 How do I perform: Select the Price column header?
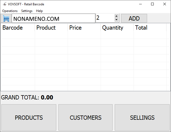point(84,27)
